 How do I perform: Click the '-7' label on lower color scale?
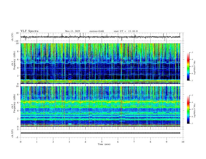click(192, 124)
